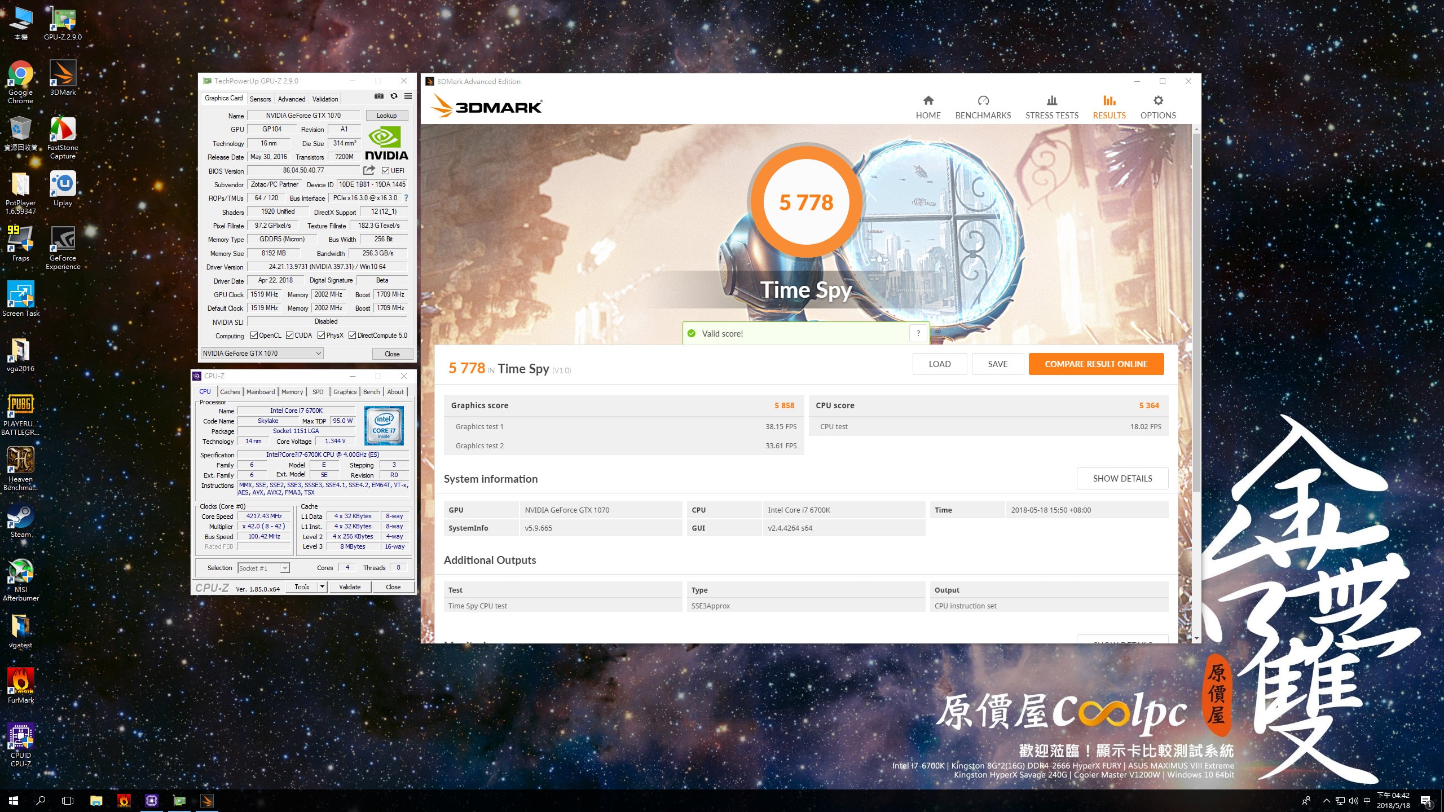Open File Explorer from taskbar
The width and height of the screenshot is (1444, 812).
click(x=96, y=801)
